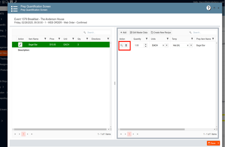Viewport: 225px width, 147px height.
Task: Click the orange Save button
Action: (x=212, y=143)
